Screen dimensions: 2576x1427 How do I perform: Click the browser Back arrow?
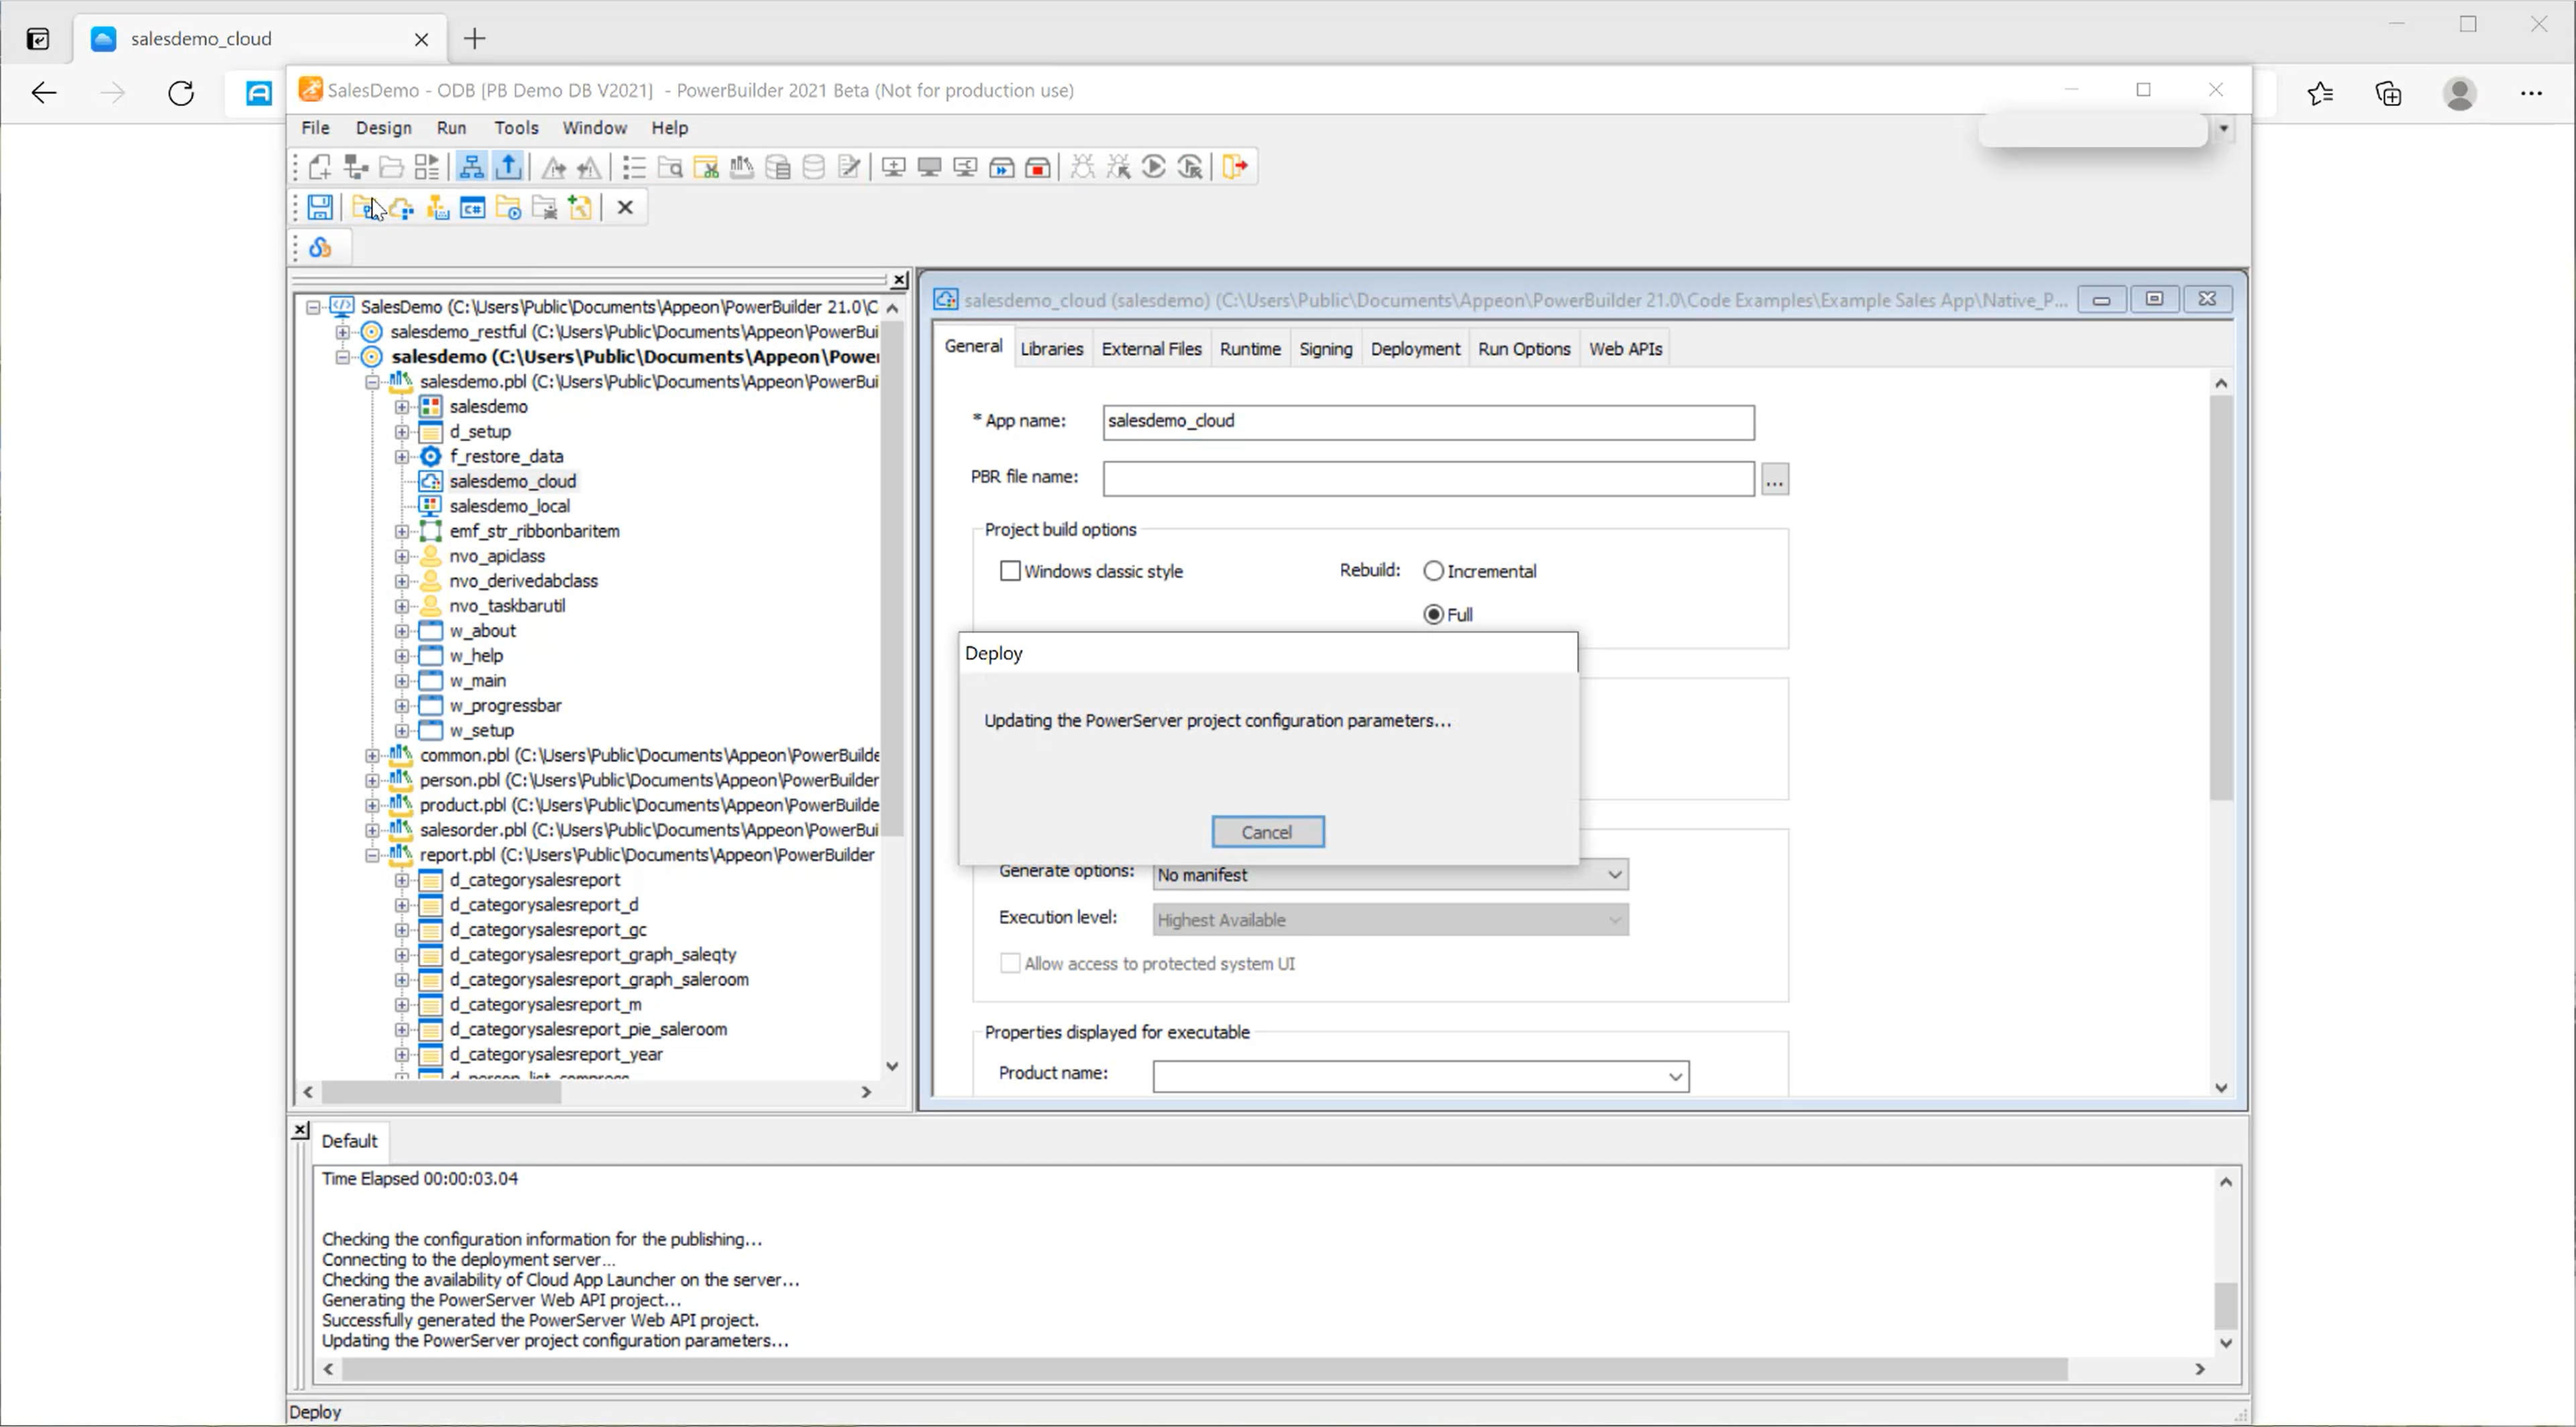pos(44,94)
